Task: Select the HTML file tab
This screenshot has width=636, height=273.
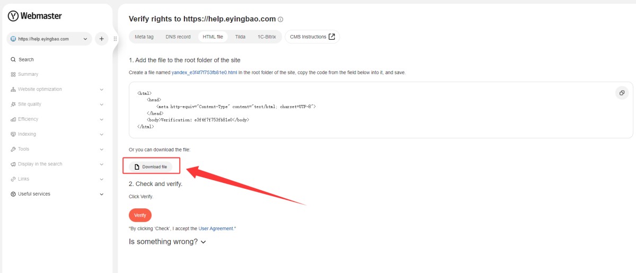Action: pos(213,37)
